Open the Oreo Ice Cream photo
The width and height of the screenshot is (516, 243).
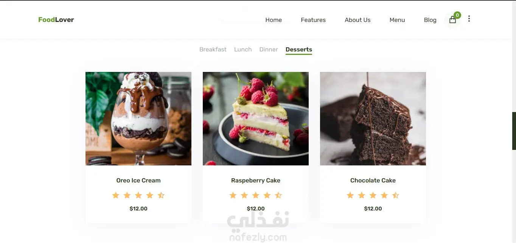click(138, 118)
